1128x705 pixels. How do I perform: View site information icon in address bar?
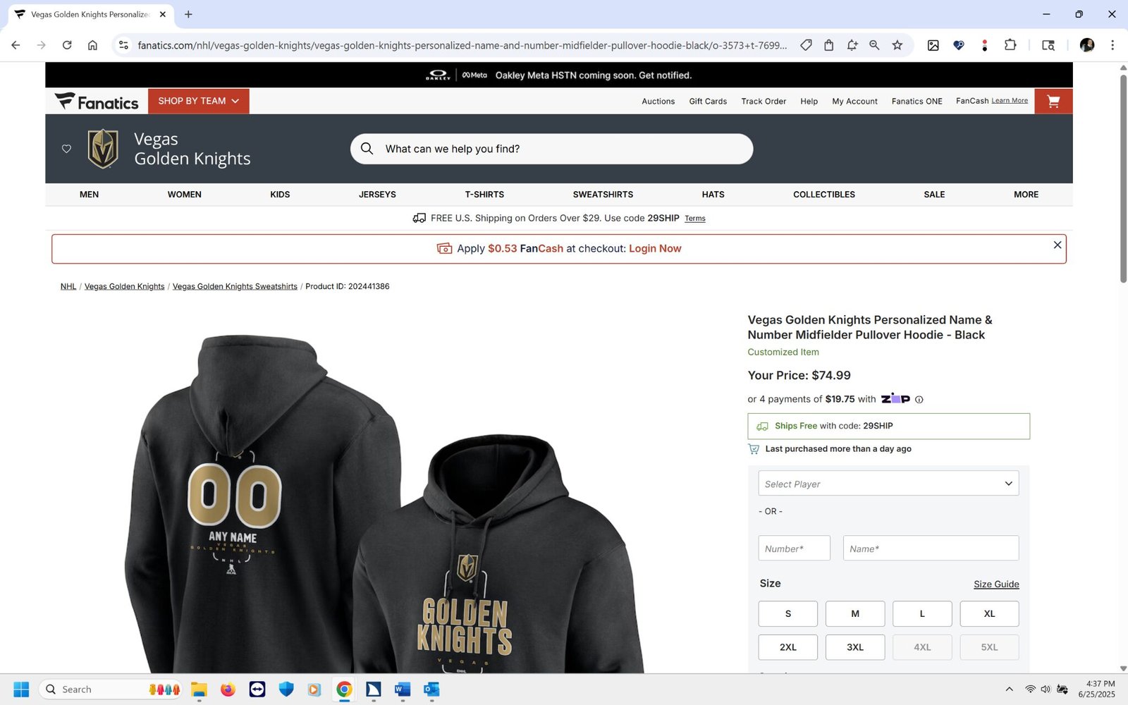tap(123, 45)
